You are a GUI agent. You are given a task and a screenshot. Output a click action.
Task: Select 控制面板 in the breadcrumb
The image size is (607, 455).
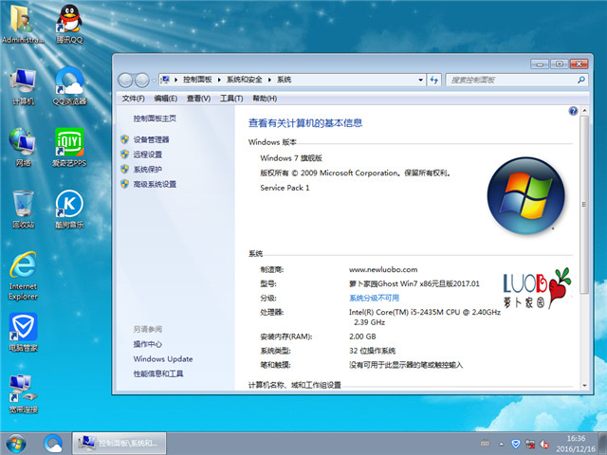pyautogui.click(x=197, y=80)
